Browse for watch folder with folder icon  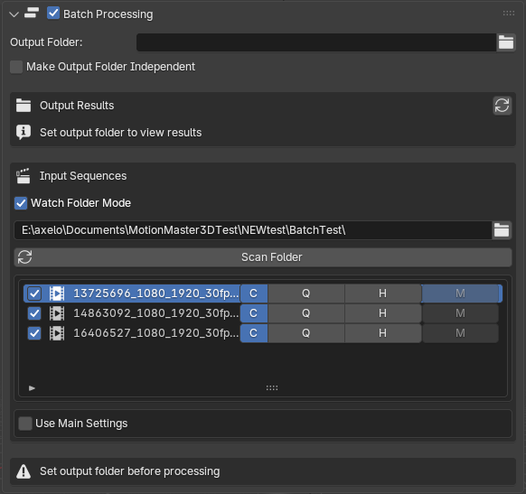[x=502, y=230]
